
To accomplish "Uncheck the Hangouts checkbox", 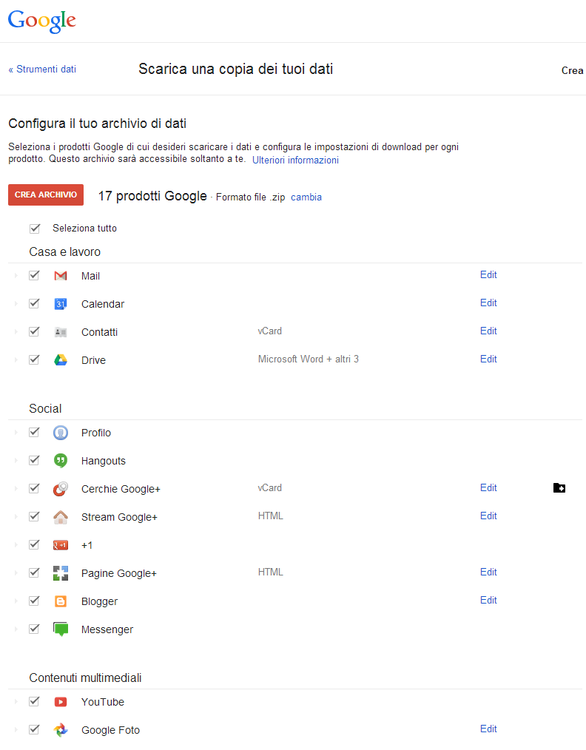I will (34, 460).
